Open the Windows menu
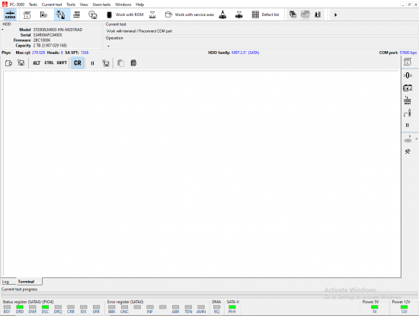 [123, 5]
